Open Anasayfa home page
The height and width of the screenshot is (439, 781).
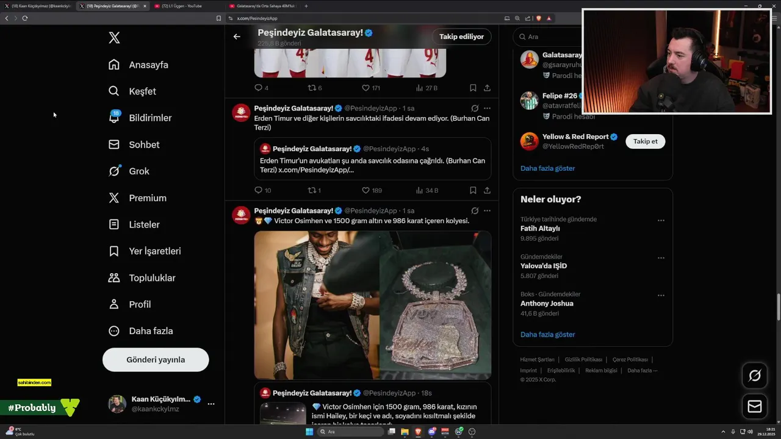[139, 65]
